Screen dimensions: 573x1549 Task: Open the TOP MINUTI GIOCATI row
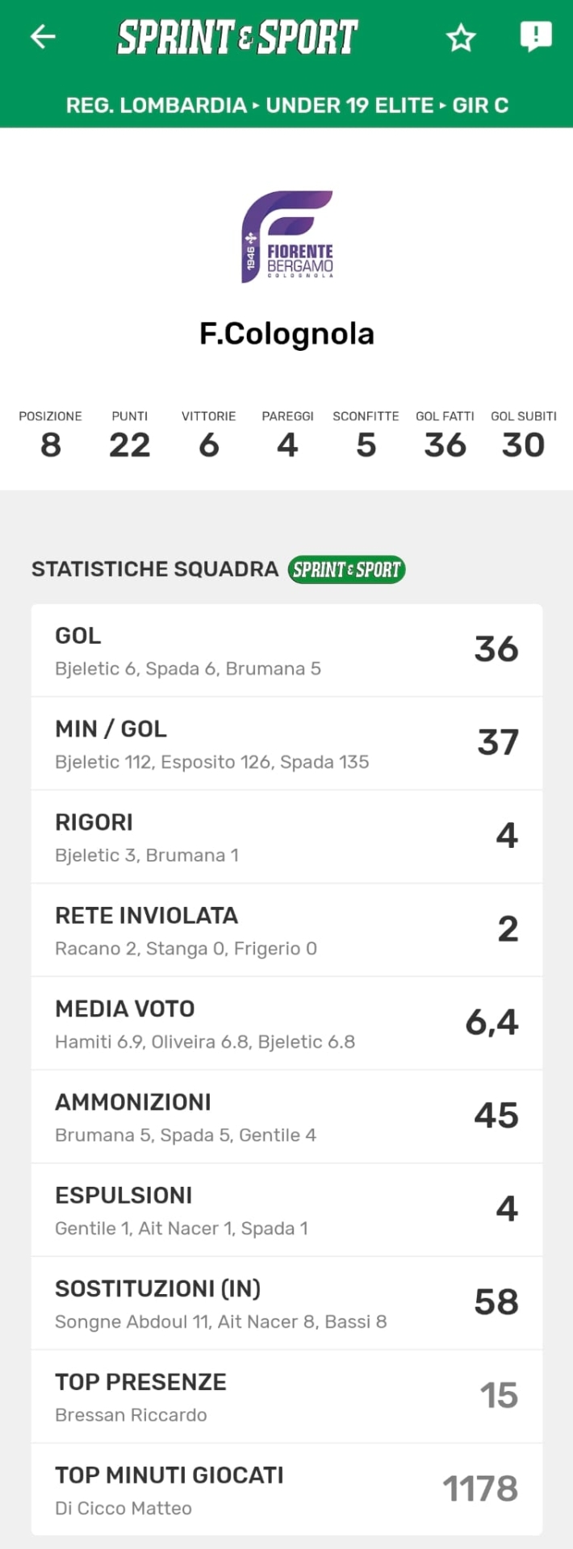pos(286,1489)
